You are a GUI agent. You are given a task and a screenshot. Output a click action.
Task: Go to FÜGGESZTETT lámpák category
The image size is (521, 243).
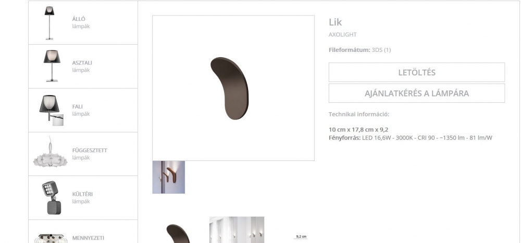click(90, 154)
